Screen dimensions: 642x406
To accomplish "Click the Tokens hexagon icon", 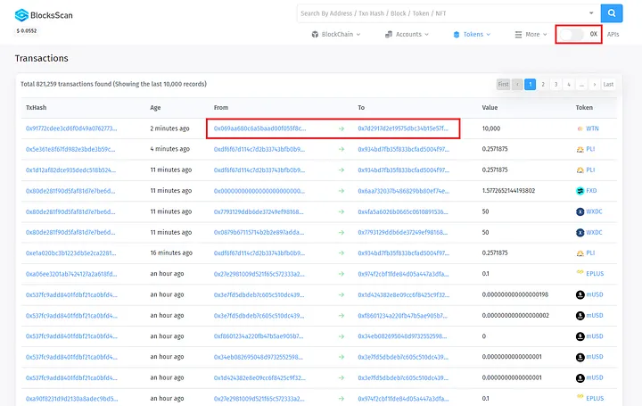I will (457, 35).
